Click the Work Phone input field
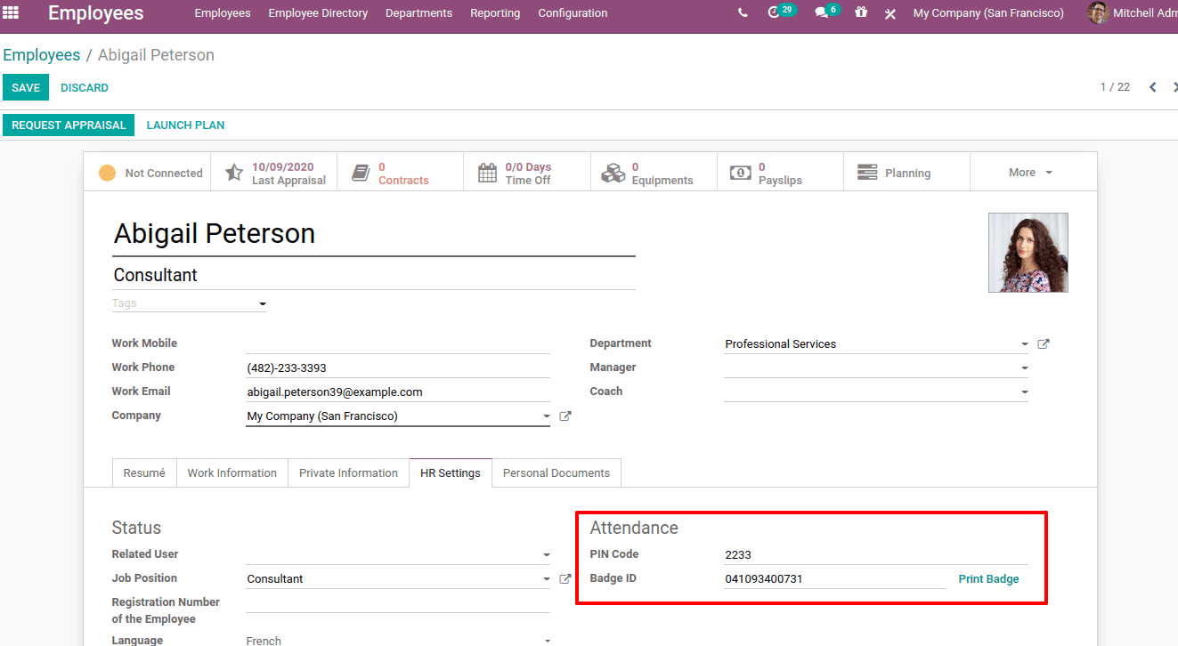This screenshot has width=1178, height=646. [x=398, y=367]
